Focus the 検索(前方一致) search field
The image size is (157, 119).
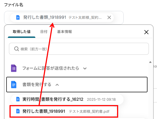pyautogui.click(x=79, y=49)
